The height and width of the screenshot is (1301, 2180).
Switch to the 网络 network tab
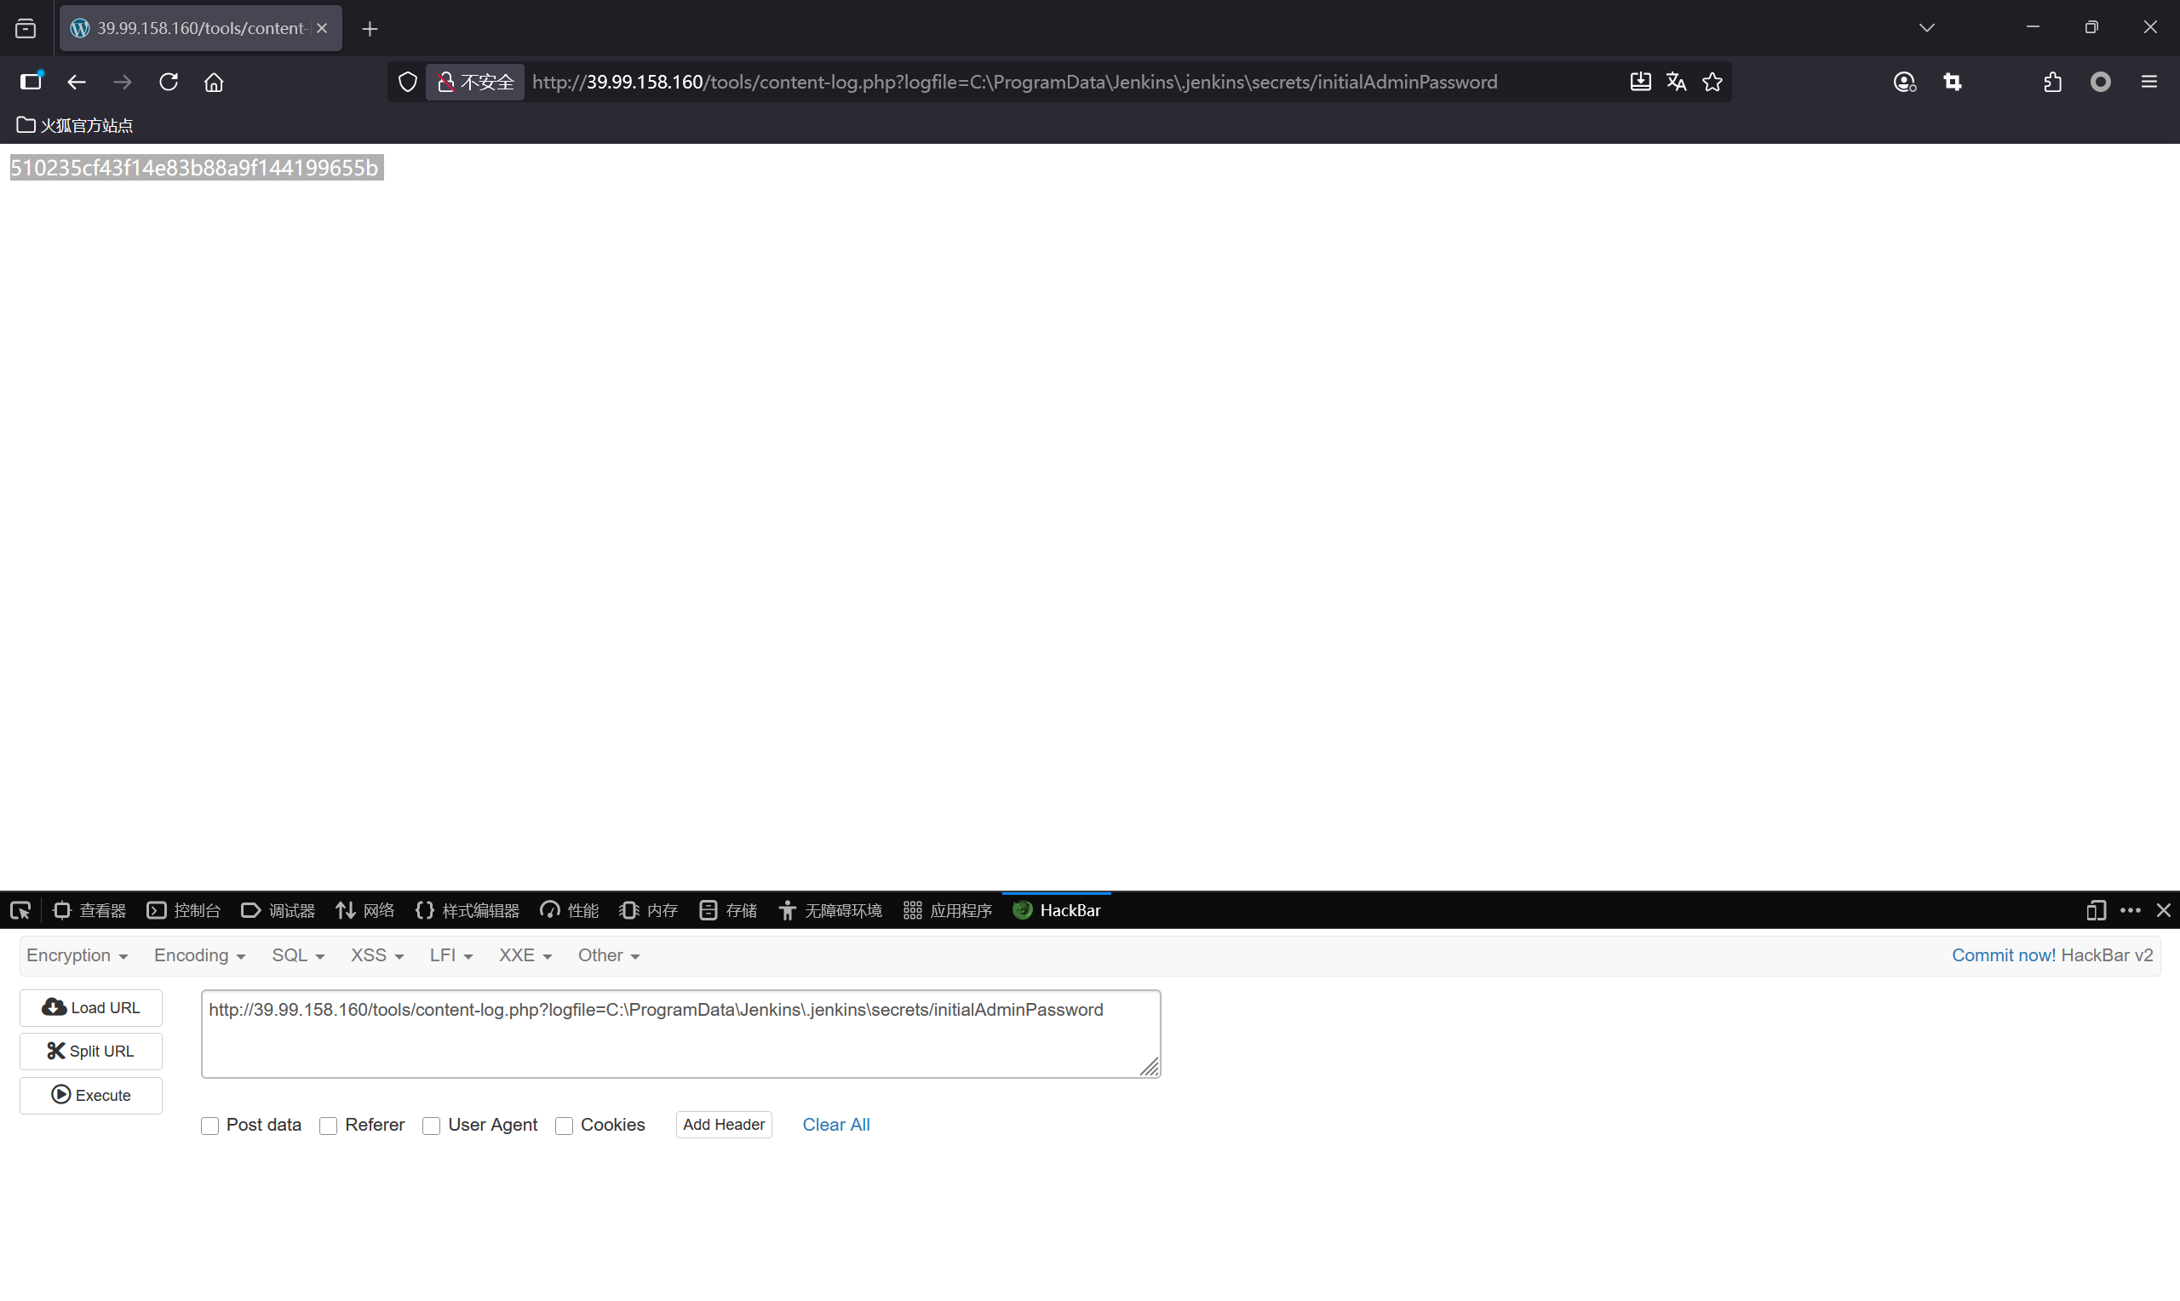pos(365,910)
